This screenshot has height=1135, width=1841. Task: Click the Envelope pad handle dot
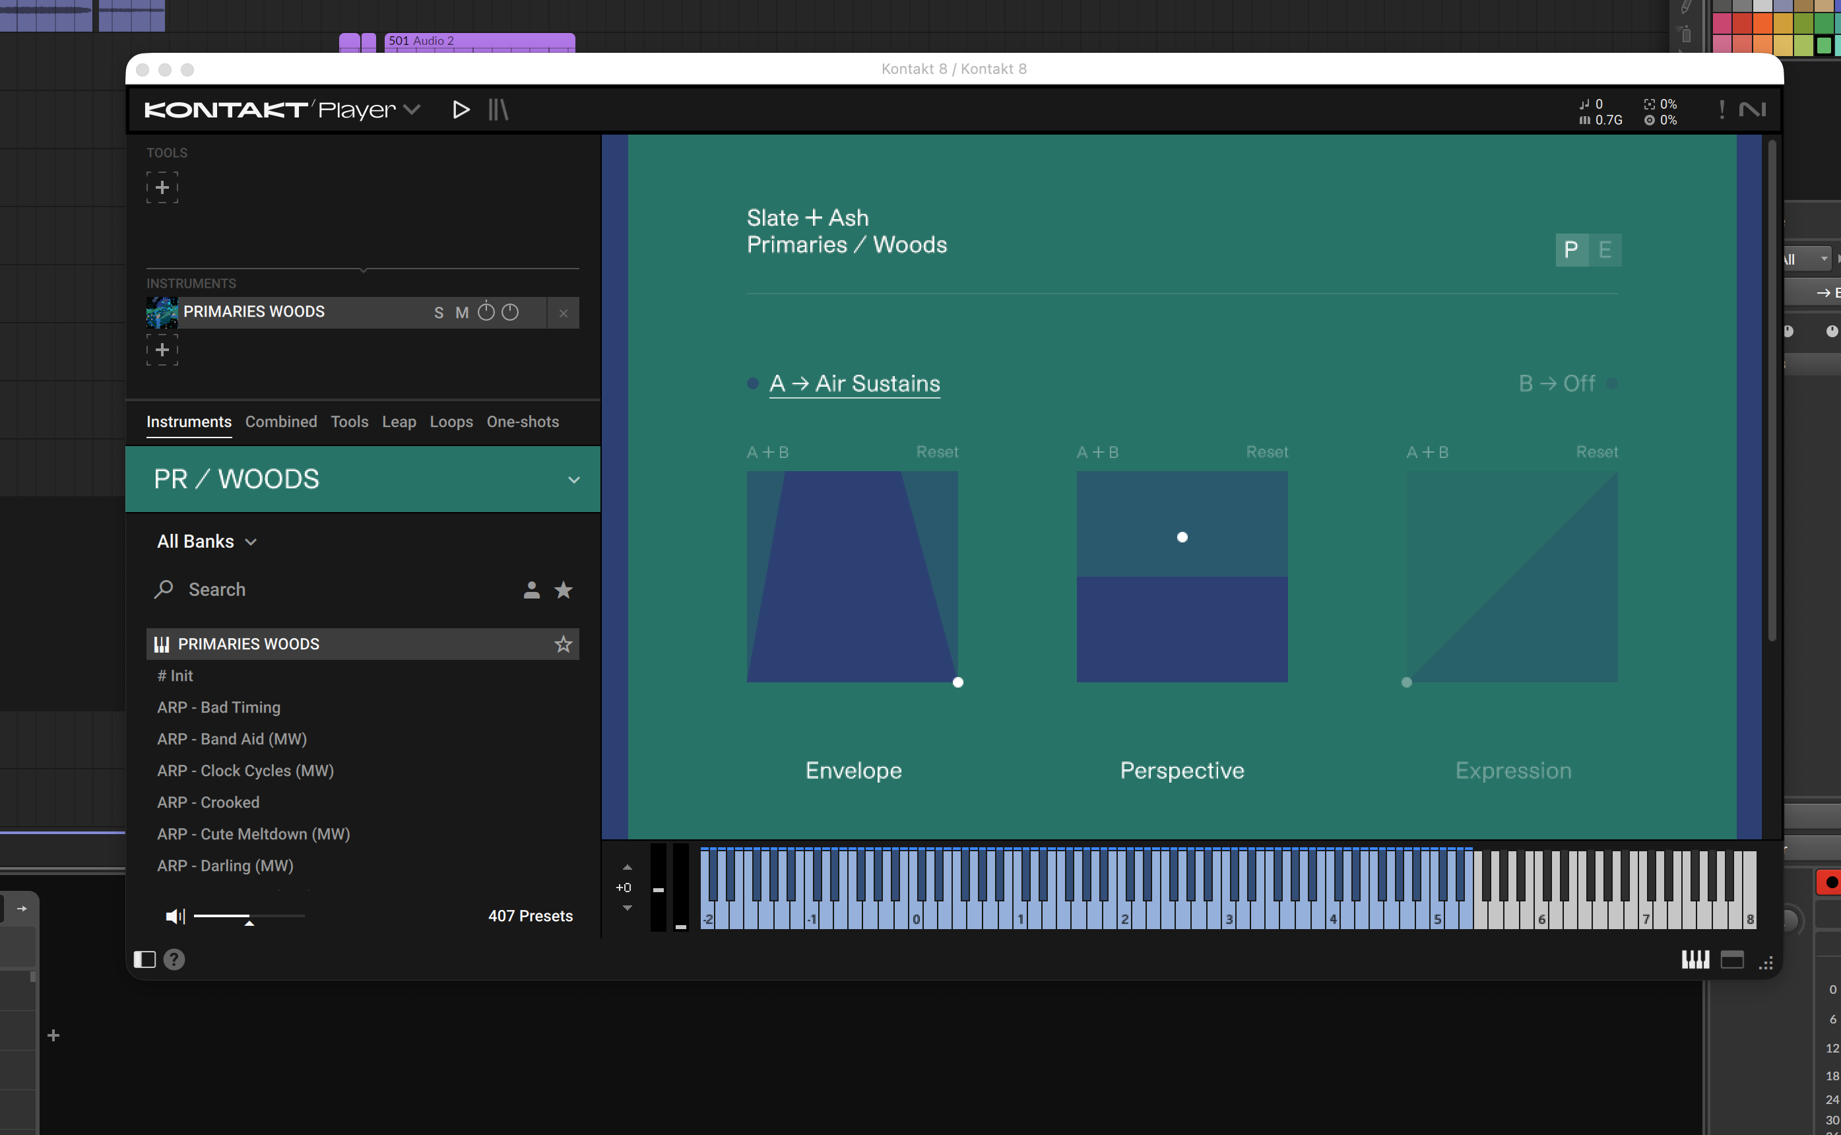pos(958,682)
